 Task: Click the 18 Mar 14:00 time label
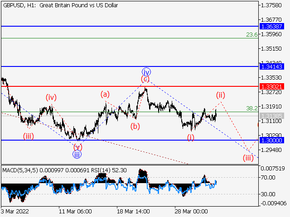point(133,211)
